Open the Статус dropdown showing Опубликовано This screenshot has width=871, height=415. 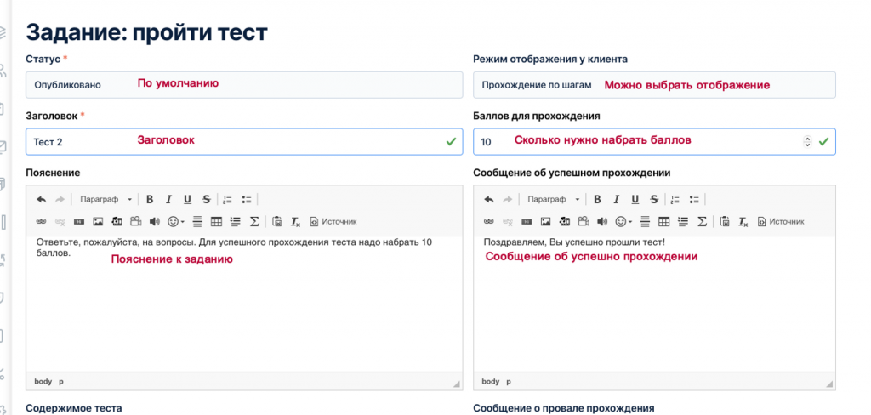coord(244,85)
